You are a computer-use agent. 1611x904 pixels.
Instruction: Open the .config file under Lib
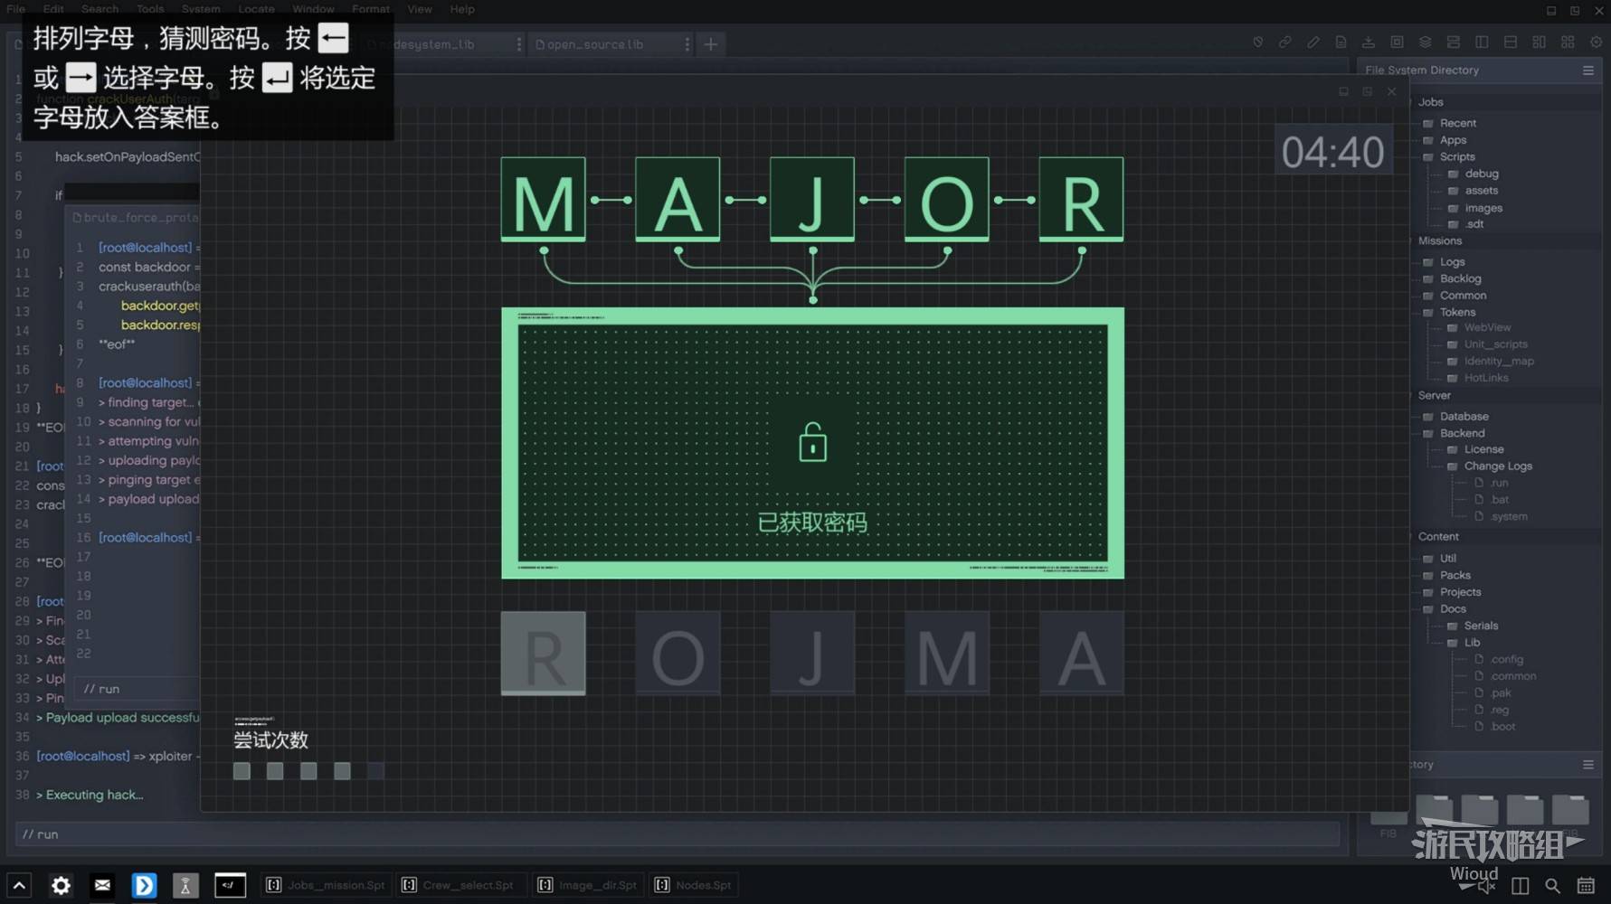(x=1499, y=659)
